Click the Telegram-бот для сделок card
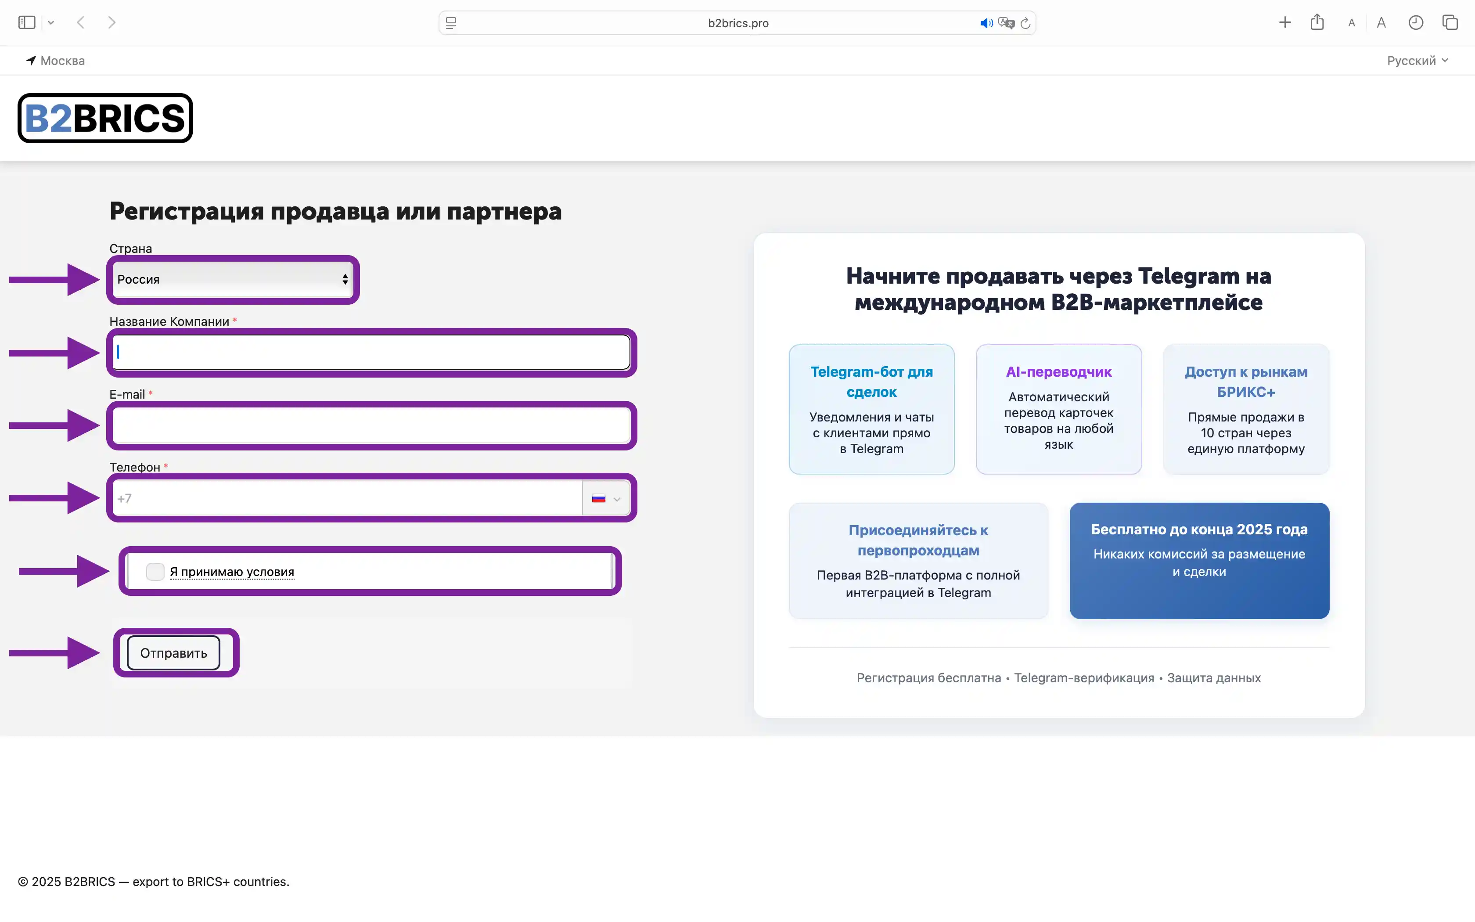 tap(871, 409)
